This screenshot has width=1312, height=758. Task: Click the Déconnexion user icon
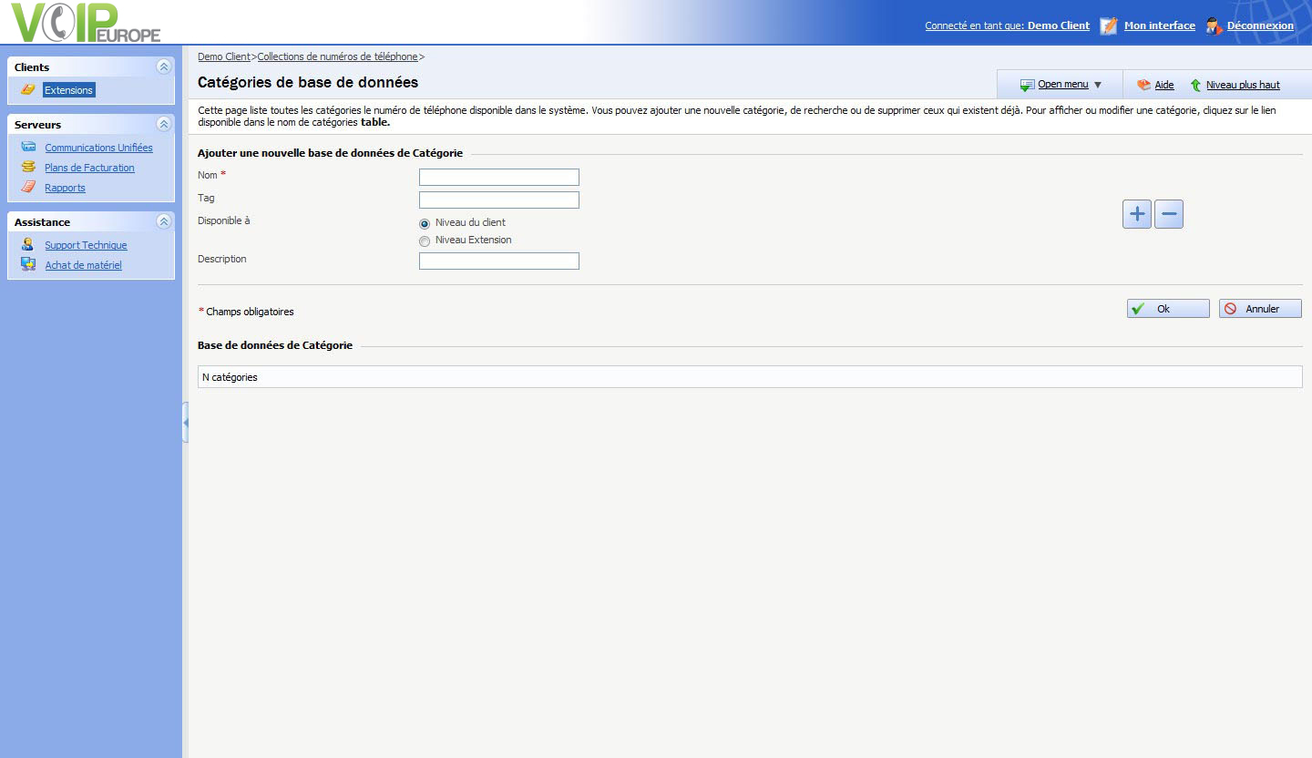click(x=1213, y=26)
